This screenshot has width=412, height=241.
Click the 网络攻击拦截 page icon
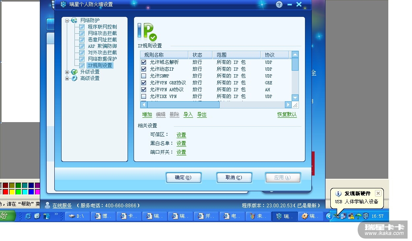pyautogui.click(x=82, y=33)
